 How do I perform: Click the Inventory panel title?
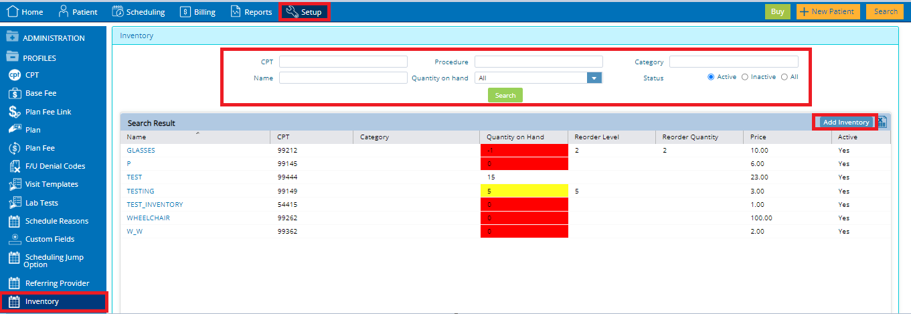137,35
